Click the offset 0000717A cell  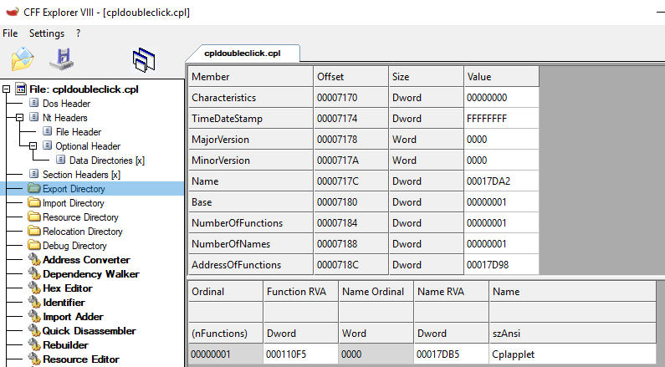tap(351, 161)
